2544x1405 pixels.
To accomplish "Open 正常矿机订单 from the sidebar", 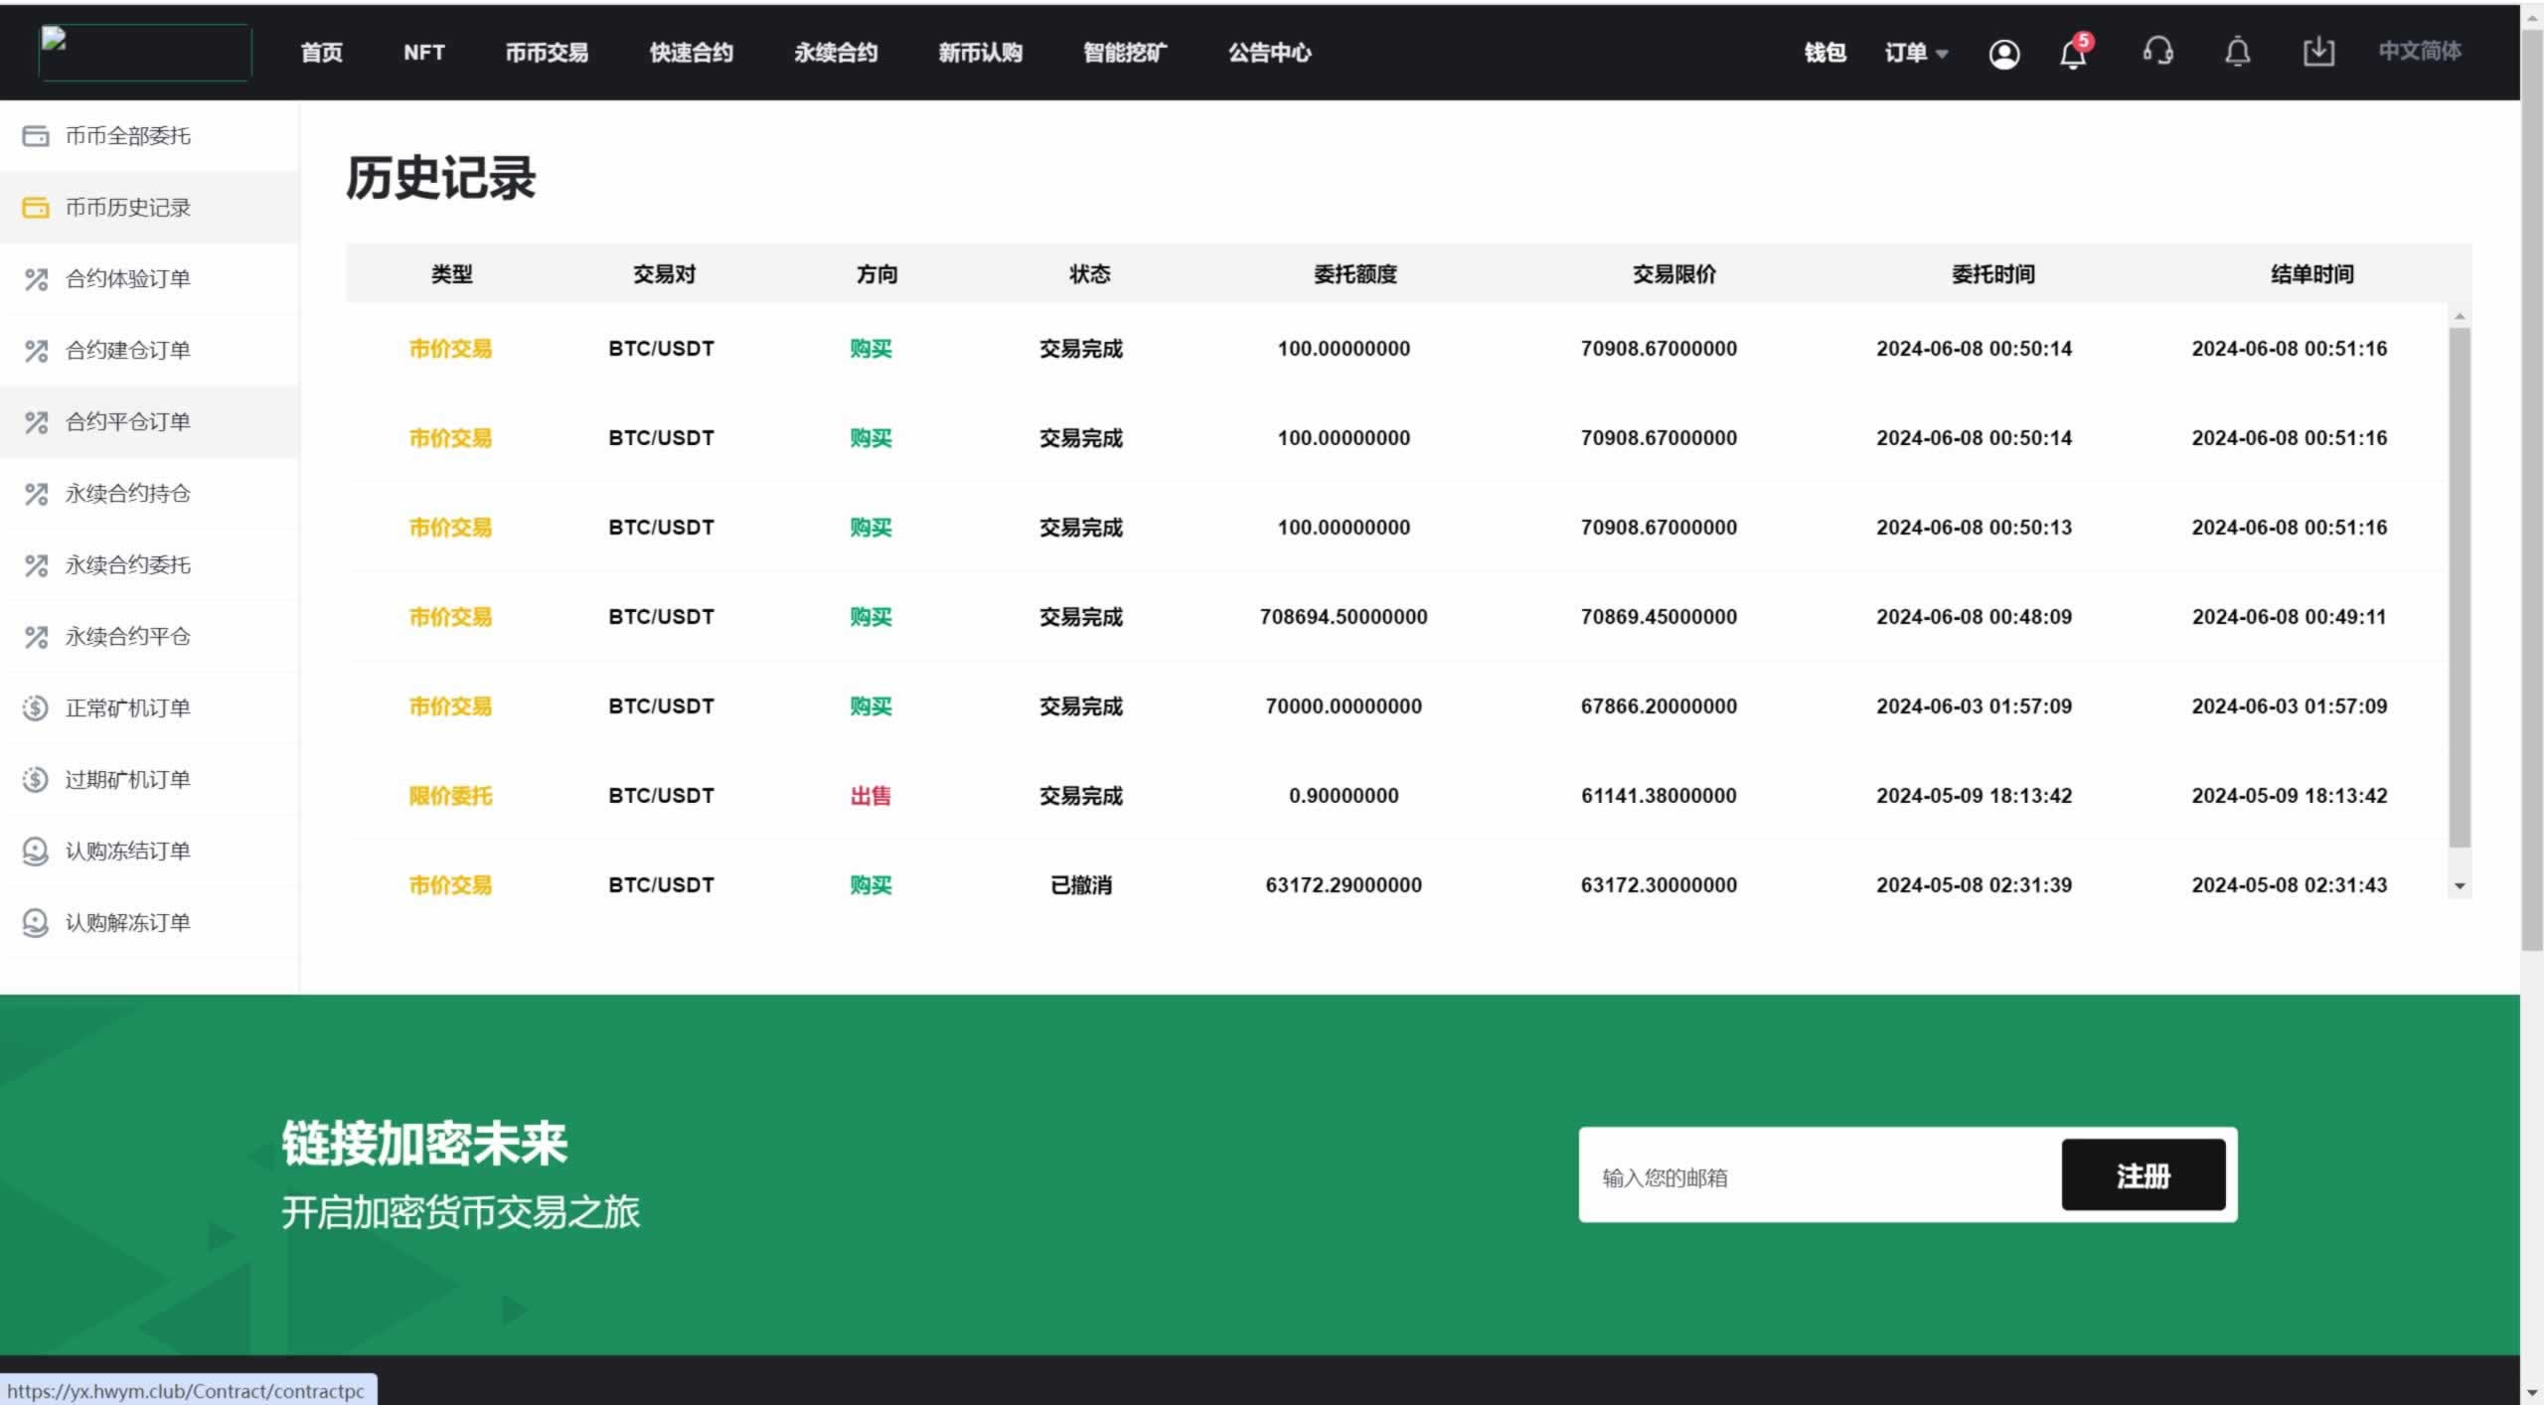I will [127, 708].
